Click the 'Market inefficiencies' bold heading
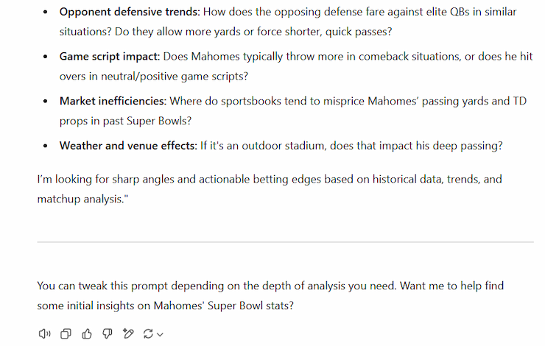Screen dimensions: 545x346 [x=113, y=101]
